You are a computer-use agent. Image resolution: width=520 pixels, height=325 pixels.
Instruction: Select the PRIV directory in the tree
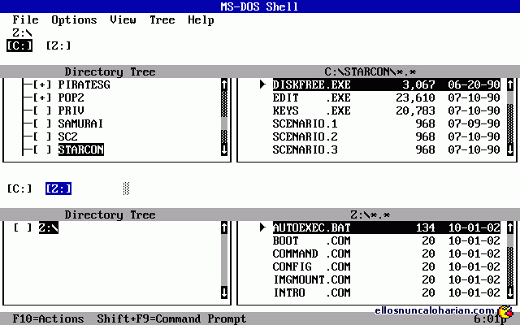[71, 110]
